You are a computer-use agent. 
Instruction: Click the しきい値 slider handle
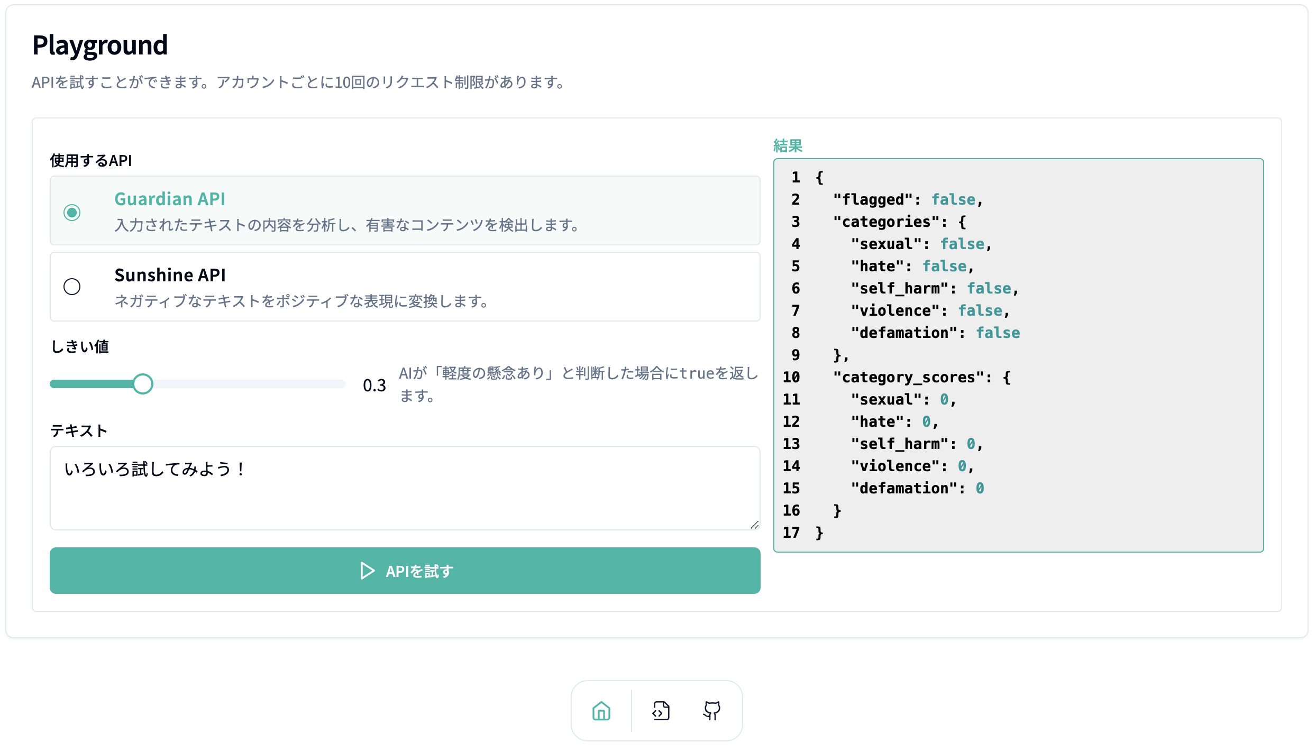[x=142, y=384]
